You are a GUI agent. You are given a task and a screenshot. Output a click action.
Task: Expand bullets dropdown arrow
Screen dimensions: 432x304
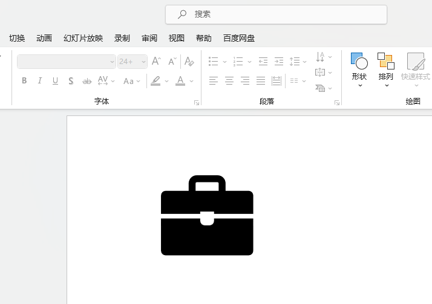coord(224,62)
